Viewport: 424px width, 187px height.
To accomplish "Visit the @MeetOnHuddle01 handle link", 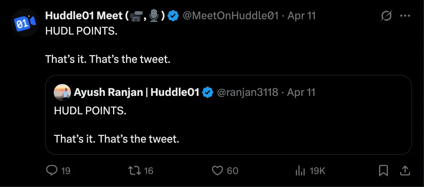I will click(231, 16).
